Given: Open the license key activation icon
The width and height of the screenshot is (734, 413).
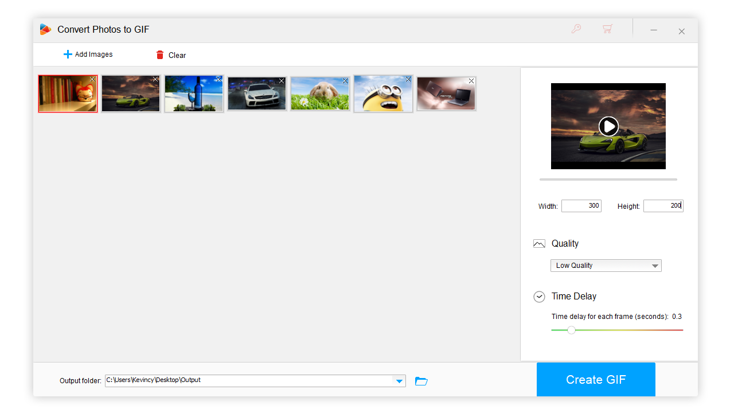Looking at the screenshot, I should [576, 28].
